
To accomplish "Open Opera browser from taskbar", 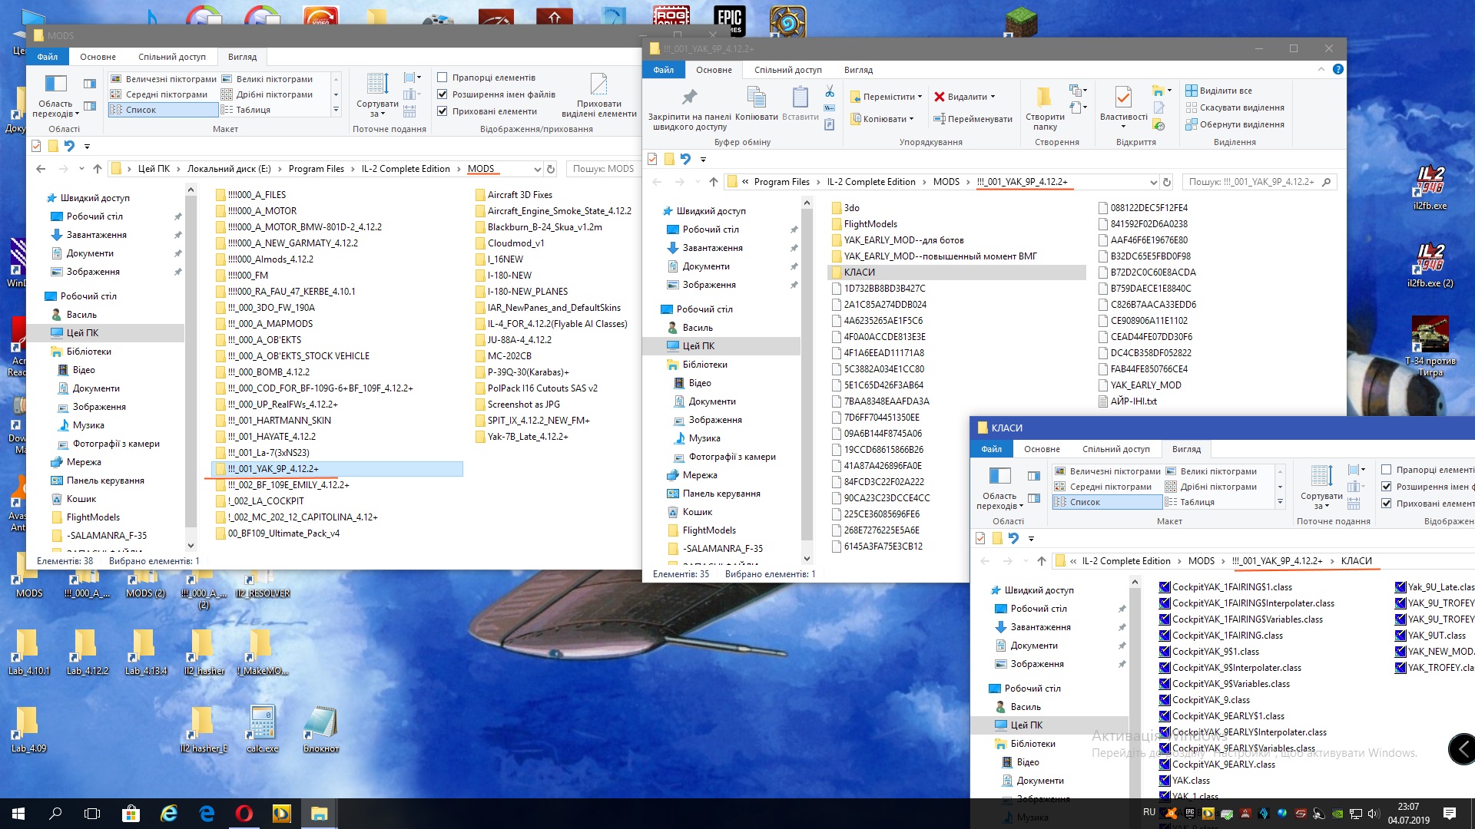I will 244,814.
